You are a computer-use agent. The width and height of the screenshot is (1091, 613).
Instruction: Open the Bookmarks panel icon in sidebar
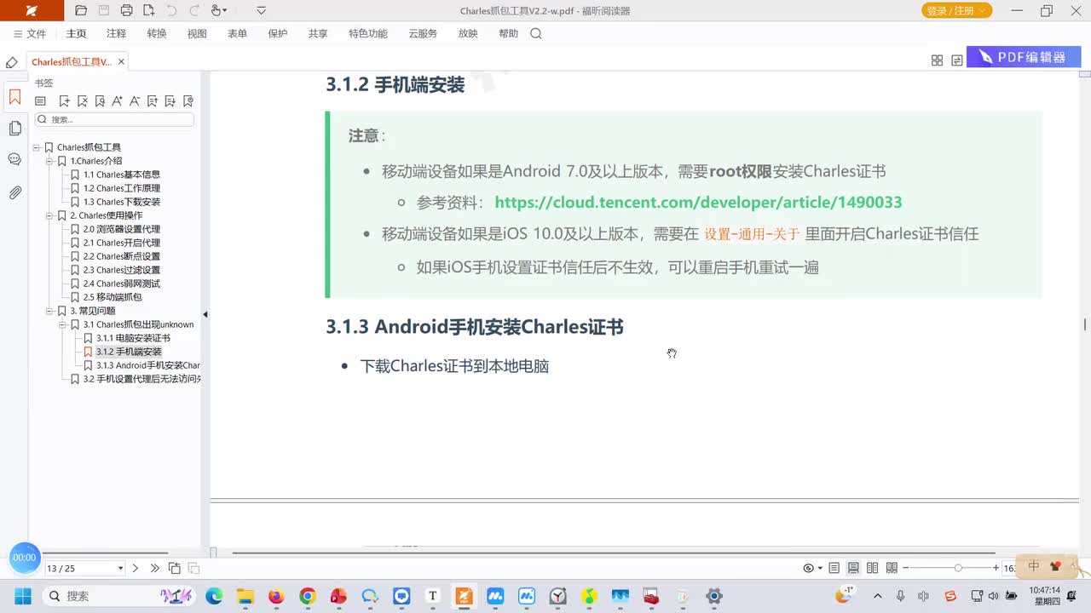14,97
